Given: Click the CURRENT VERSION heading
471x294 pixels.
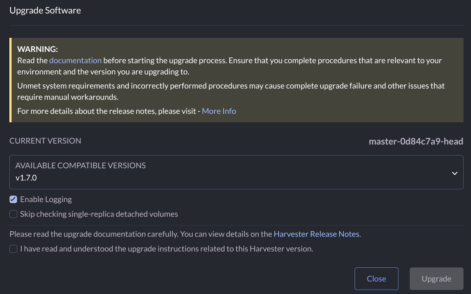Looking at the screenshot, I should (45, 141).
